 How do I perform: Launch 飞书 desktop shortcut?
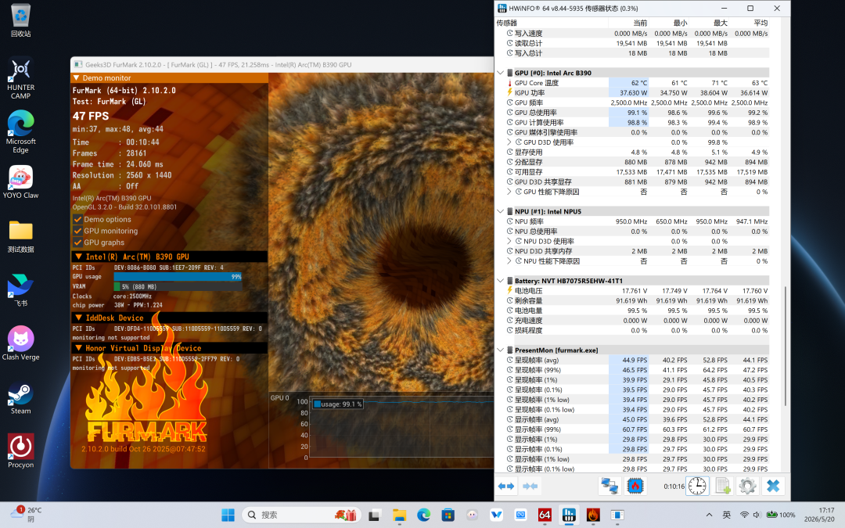tap(20, 290)
